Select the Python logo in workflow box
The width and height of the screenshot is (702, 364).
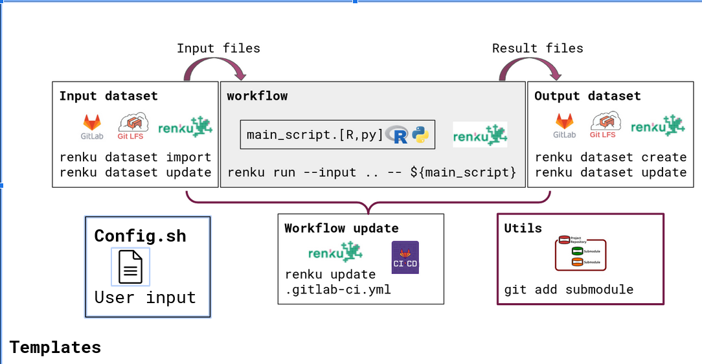pos(420,134)
